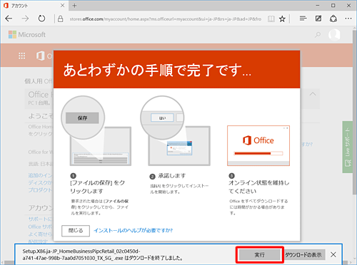This screenshot has width=357, height=265.
Task: Open the app launcher grid icon
Action: pyautogui.click(x=21, y=56)
